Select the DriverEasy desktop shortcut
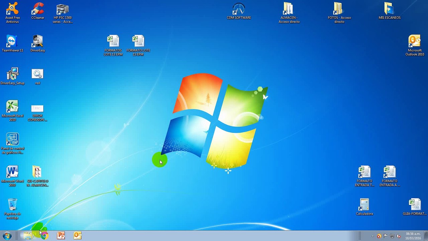The image size is (428, 241). coord(37,44)
